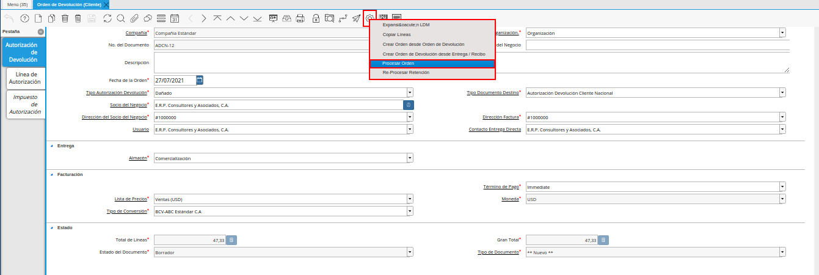Click the Almacén field label link

coord(137,157)
